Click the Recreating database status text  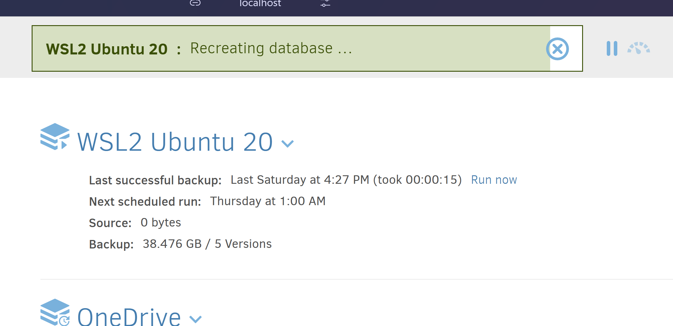271,48
